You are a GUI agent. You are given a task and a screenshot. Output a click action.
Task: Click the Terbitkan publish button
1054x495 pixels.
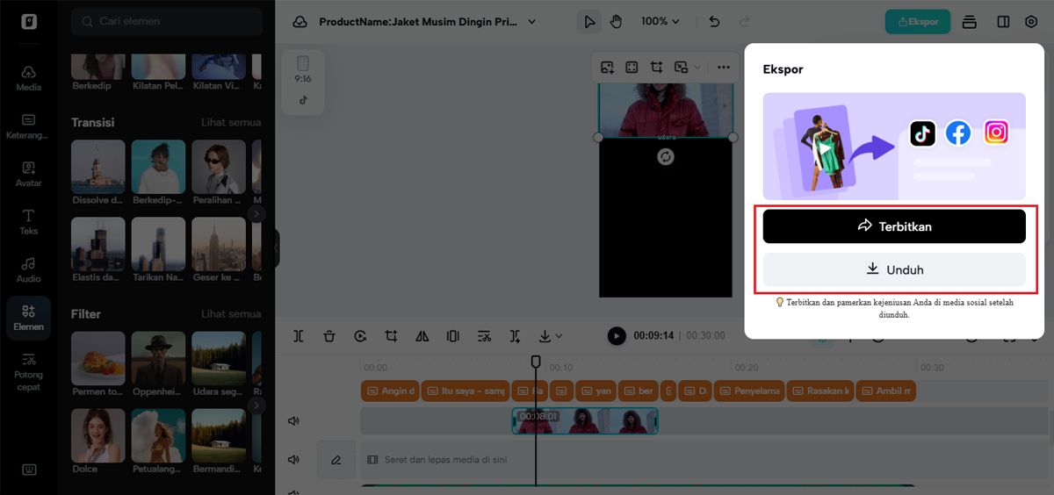coord(894,226)
